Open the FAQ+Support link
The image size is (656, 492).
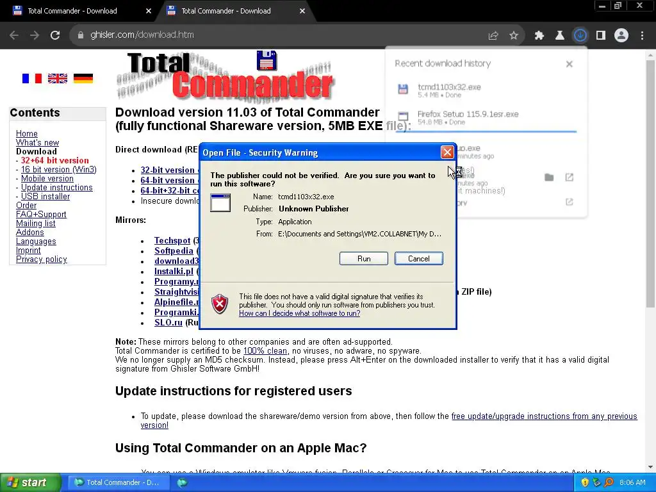(x=41, y=215)
